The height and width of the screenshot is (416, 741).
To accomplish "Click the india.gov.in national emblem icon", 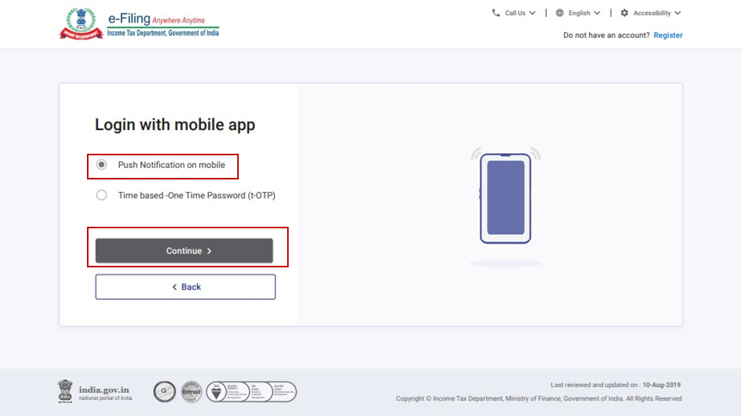I will pos(65,391).
